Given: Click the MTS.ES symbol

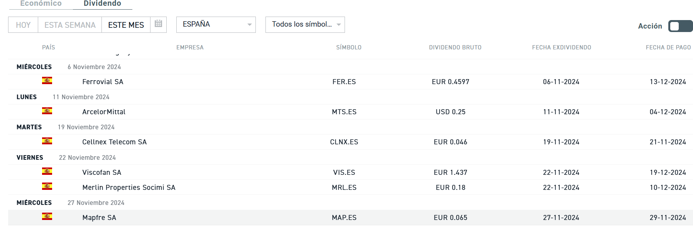Looking at the screenshot, I should click(344, 112).
